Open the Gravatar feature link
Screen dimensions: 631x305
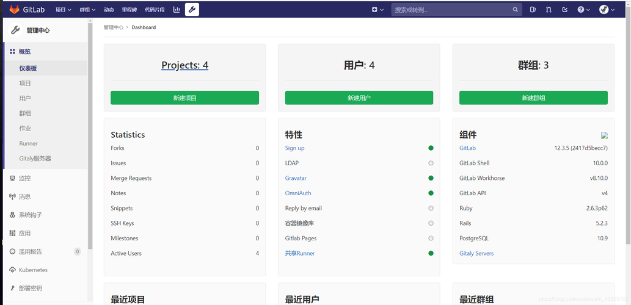pos(296,178)
